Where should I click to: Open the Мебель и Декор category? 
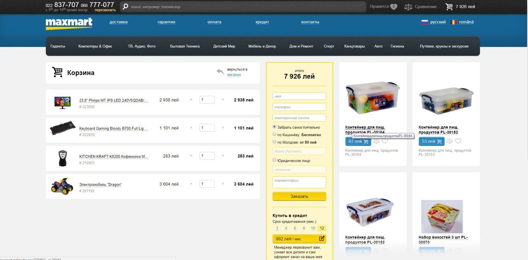click(x=262, y=46)
